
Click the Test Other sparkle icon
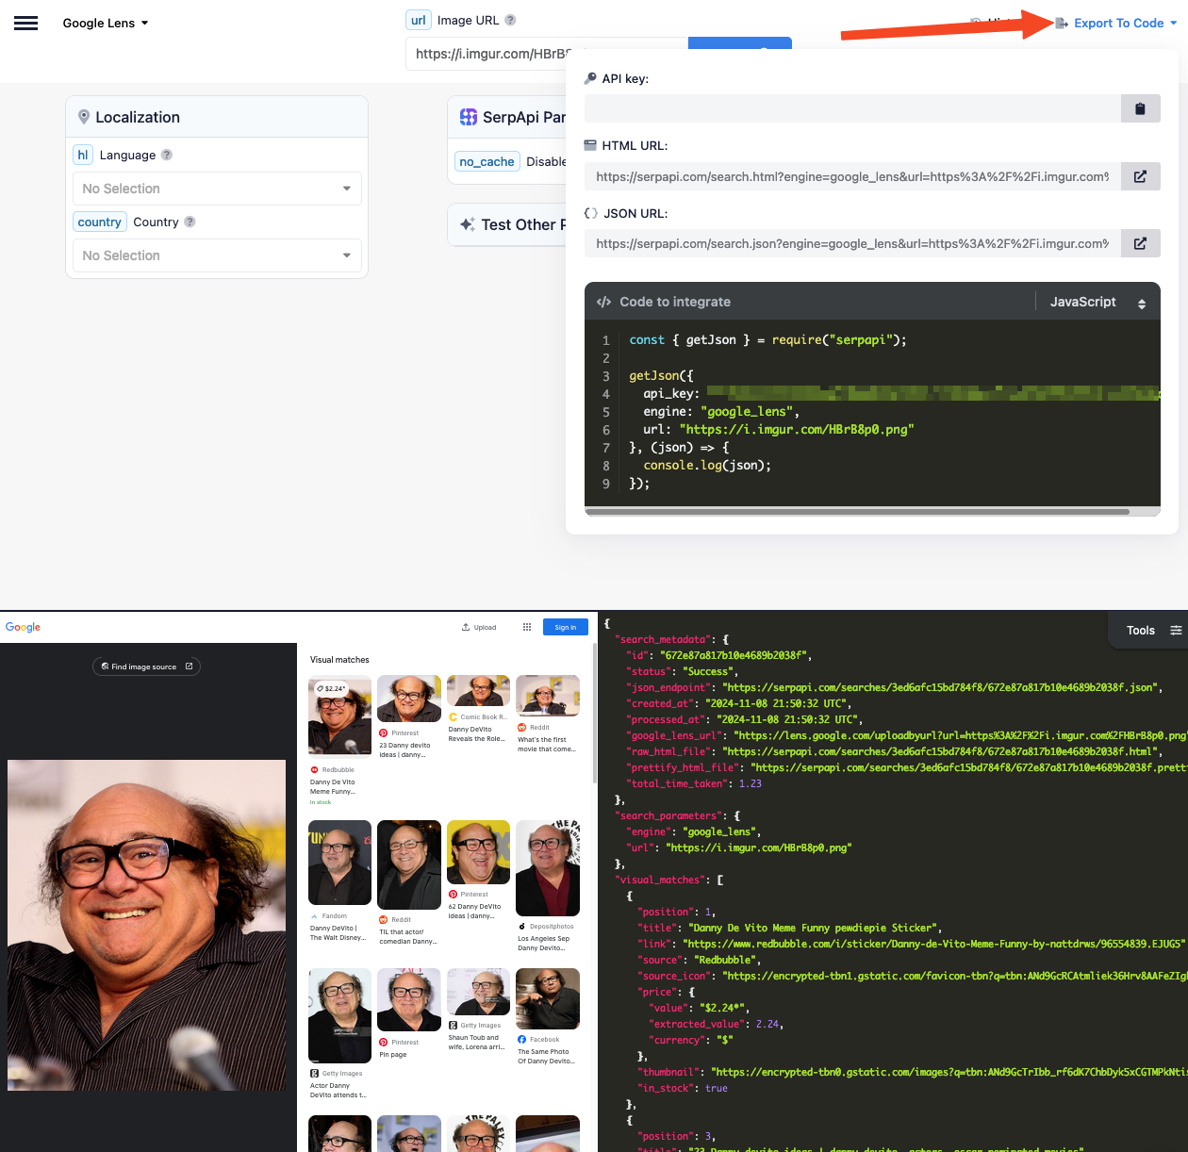click(x=468, y=224)
